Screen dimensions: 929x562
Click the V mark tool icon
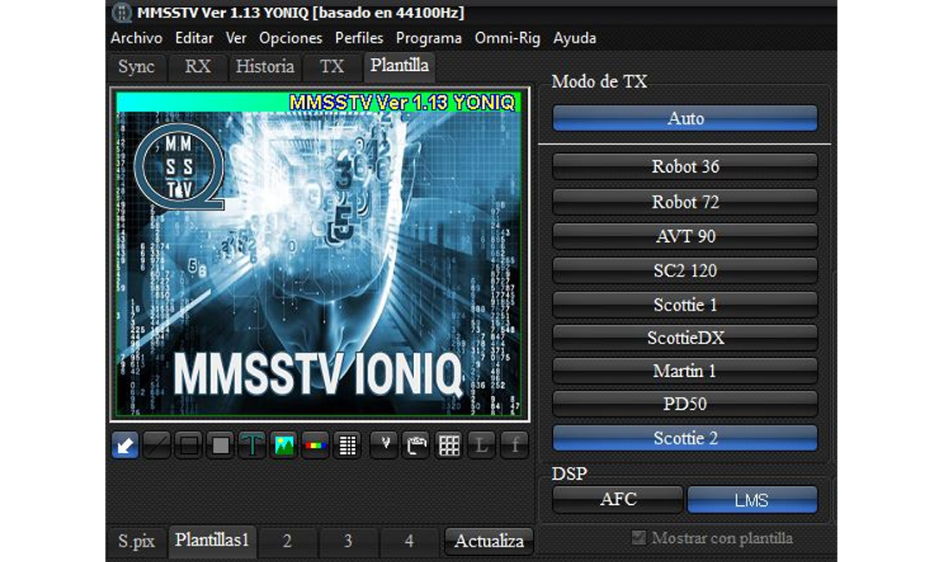pyautogui.click(x=385, y=445)
